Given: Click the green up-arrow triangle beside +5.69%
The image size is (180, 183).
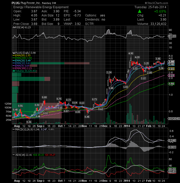Looking at the screenshot, I should 139,11.
